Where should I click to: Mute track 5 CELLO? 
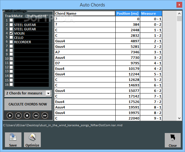11,37
